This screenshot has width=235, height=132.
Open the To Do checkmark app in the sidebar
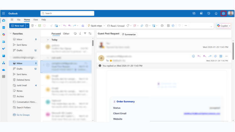(4, 49)
